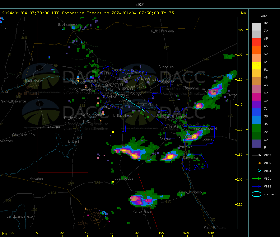Click the Valle_Grande location label
Screen dimensions: 280x237
(92, 115)
